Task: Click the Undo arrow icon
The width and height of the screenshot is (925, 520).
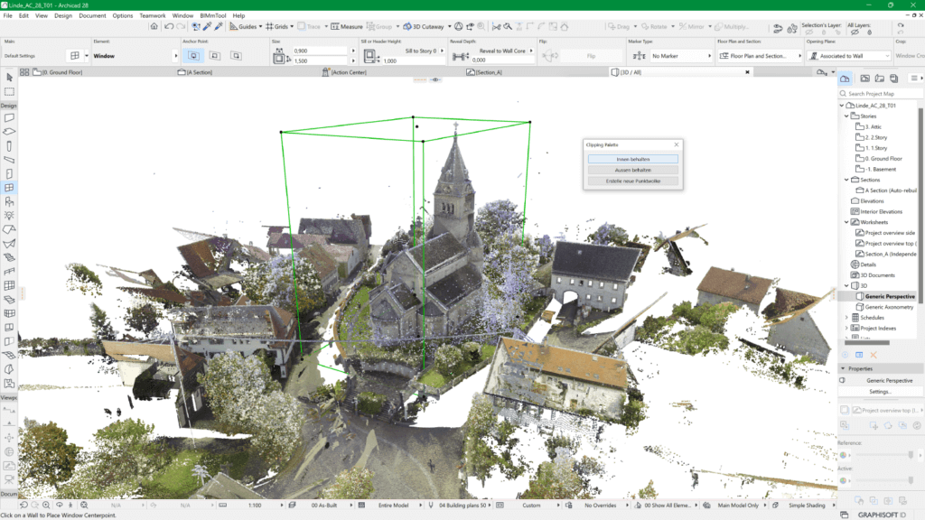Action: click(x=169, y=27)
